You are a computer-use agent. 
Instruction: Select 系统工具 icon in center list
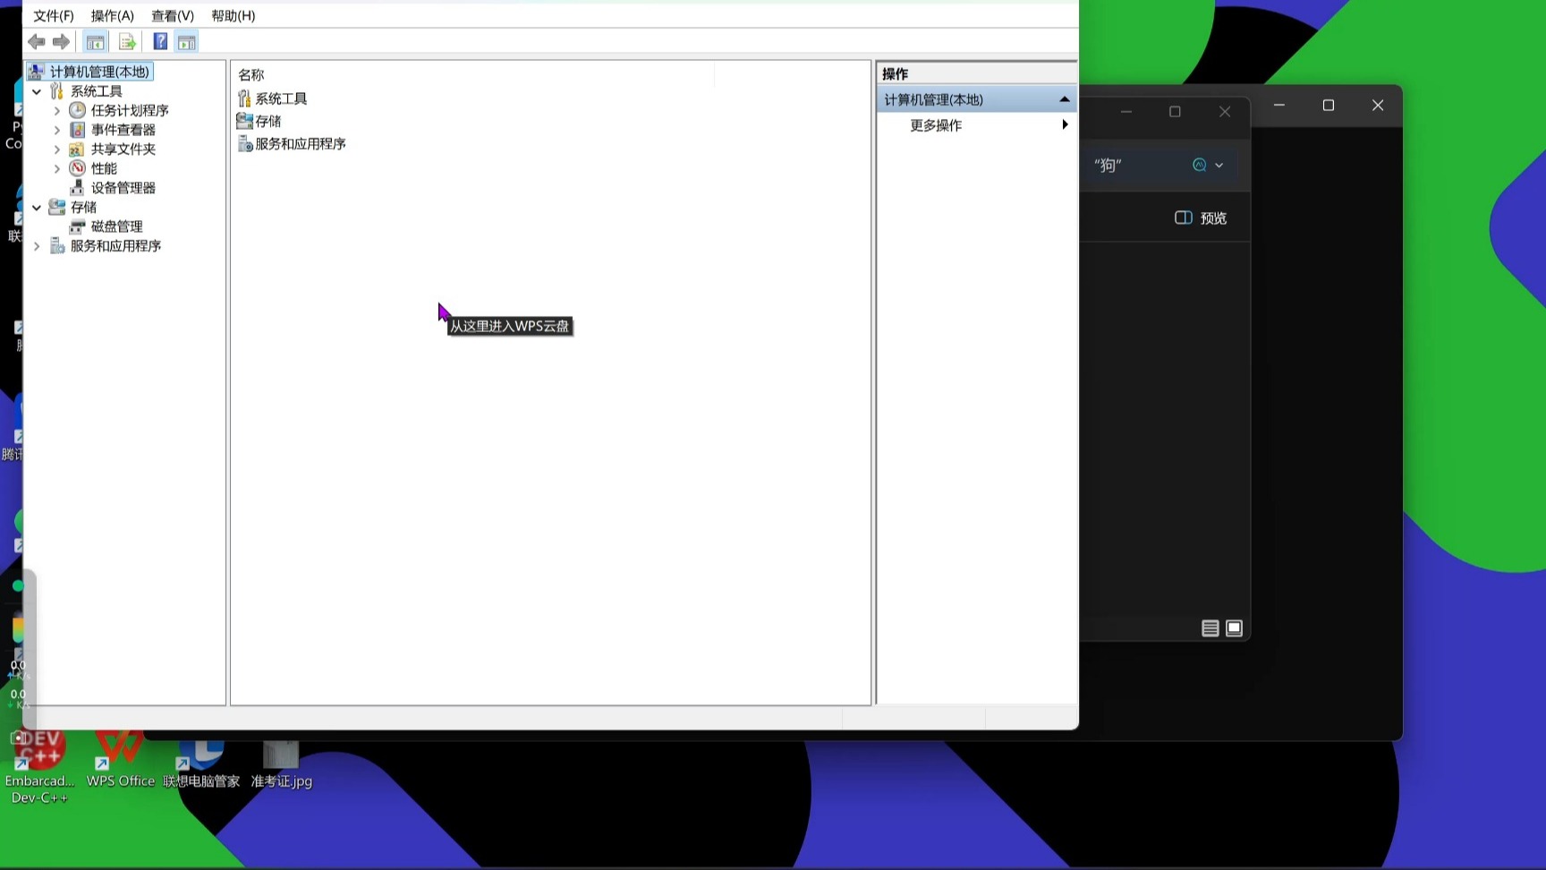pos(244,98)
